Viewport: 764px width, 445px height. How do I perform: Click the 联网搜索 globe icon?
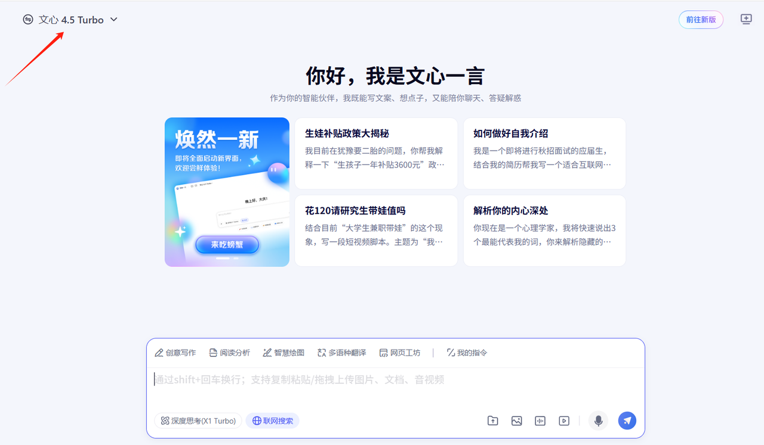point(257,421)
